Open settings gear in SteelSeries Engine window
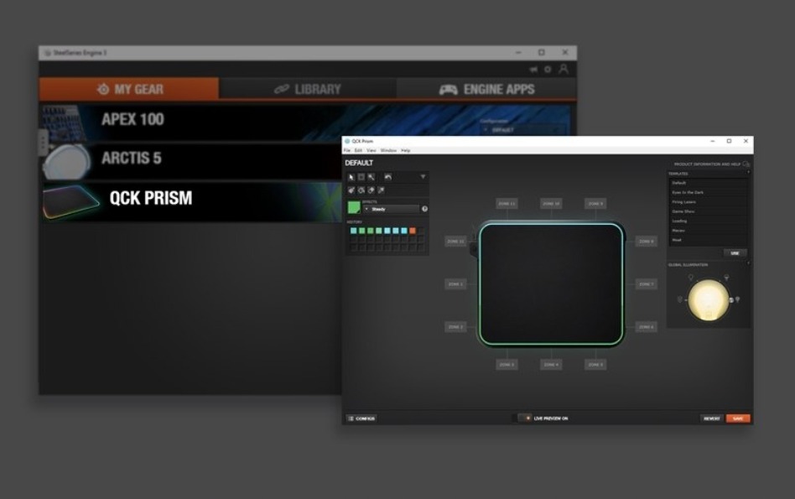795x499 pixels. pyautogui.click(x=548, y=70)
